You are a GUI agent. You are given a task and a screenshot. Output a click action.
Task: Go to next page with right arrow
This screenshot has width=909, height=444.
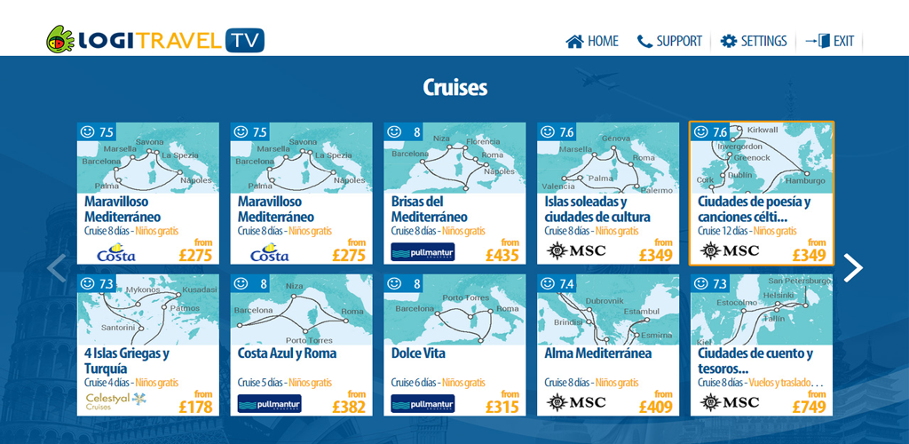pyautogui.click(x=852, y=267)
